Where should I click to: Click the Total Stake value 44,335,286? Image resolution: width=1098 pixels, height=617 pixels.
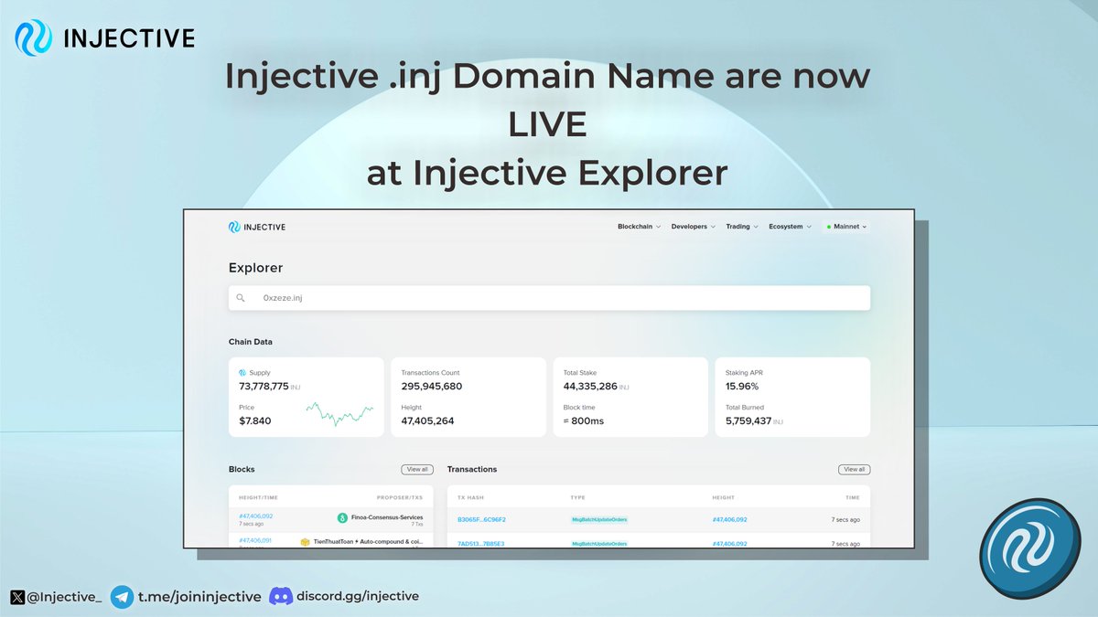590,387
